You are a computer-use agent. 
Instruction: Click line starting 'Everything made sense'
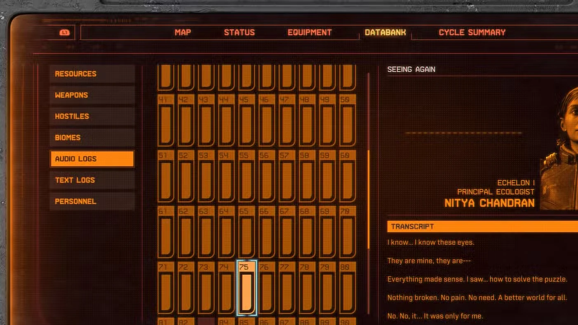pyautogui.click(x=477, y=279)
